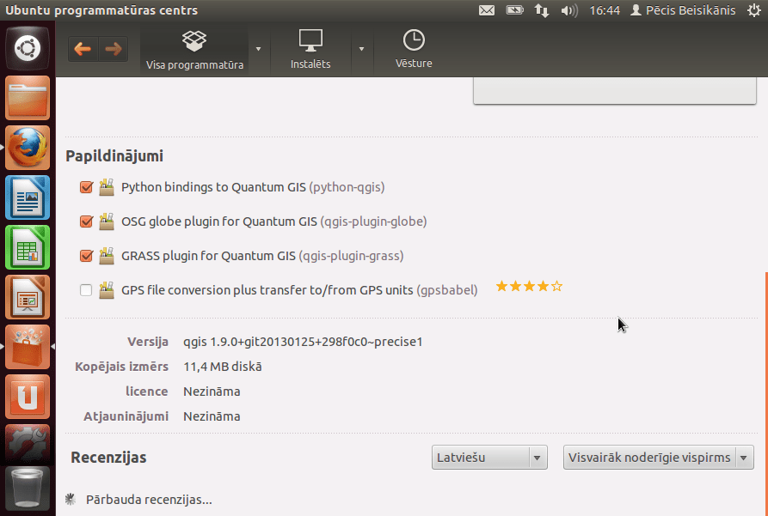This screenshot has width=768, height=516.
Task: Click total size 11,4 MB diskā
Action: point(223,367)
